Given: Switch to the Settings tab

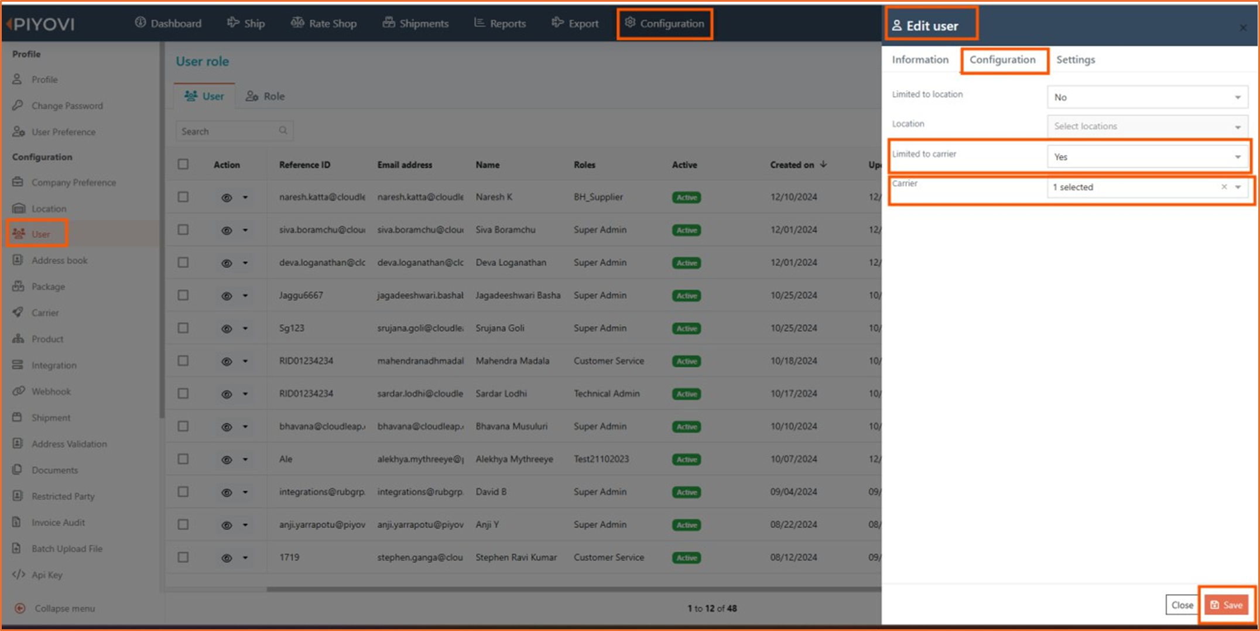Looking at the screenshot, I should [x=1075, y=60].
